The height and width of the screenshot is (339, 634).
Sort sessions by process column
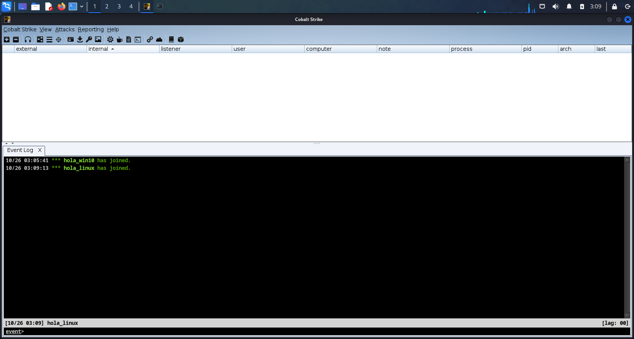[486, 49]
